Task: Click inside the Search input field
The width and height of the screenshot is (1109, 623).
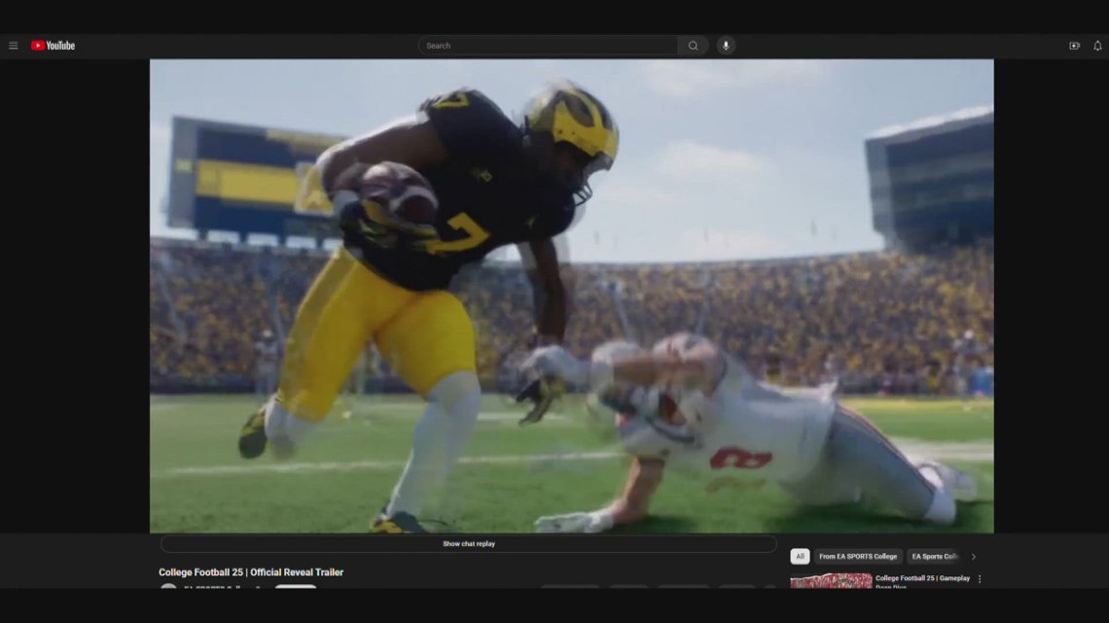Action: pos(545,45)
